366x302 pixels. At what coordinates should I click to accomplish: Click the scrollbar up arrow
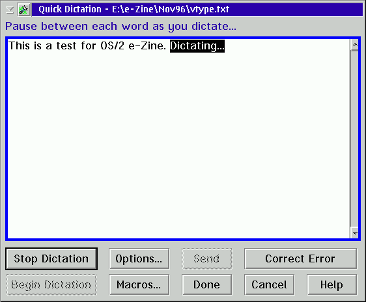click(x=355, y=44)
